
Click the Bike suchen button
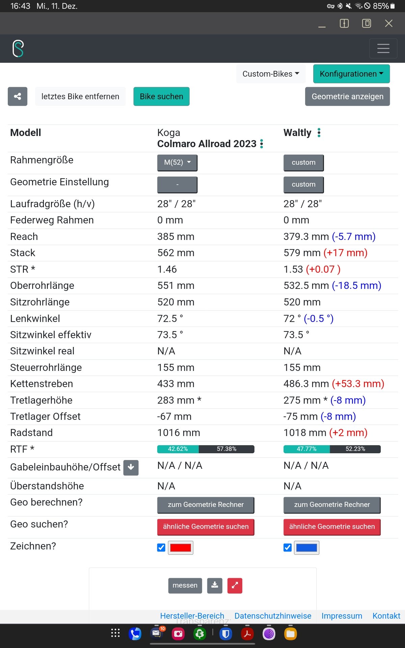161,97
